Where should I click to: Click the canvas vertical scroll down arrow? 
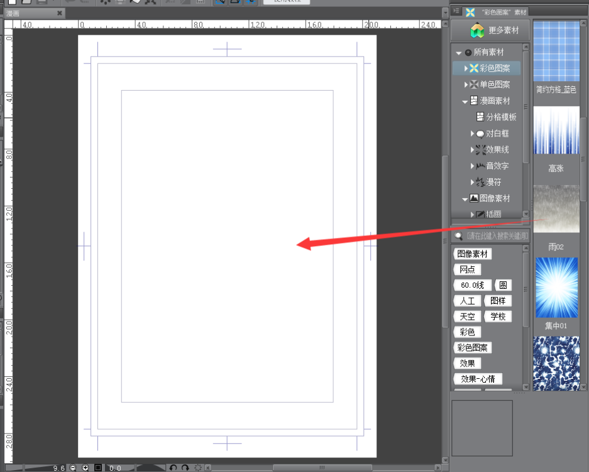445,459
